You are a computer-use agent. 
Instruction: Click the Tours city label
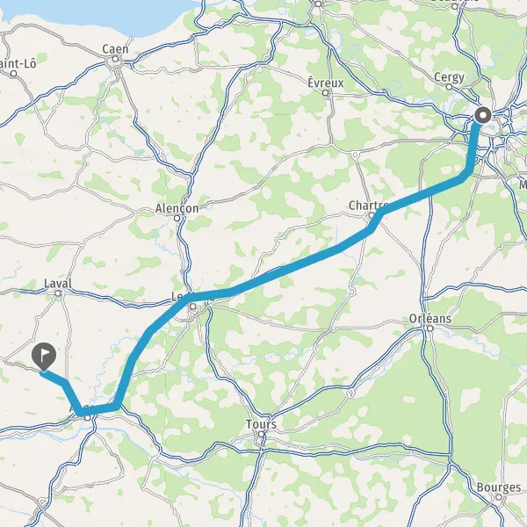tap(261, 424)
